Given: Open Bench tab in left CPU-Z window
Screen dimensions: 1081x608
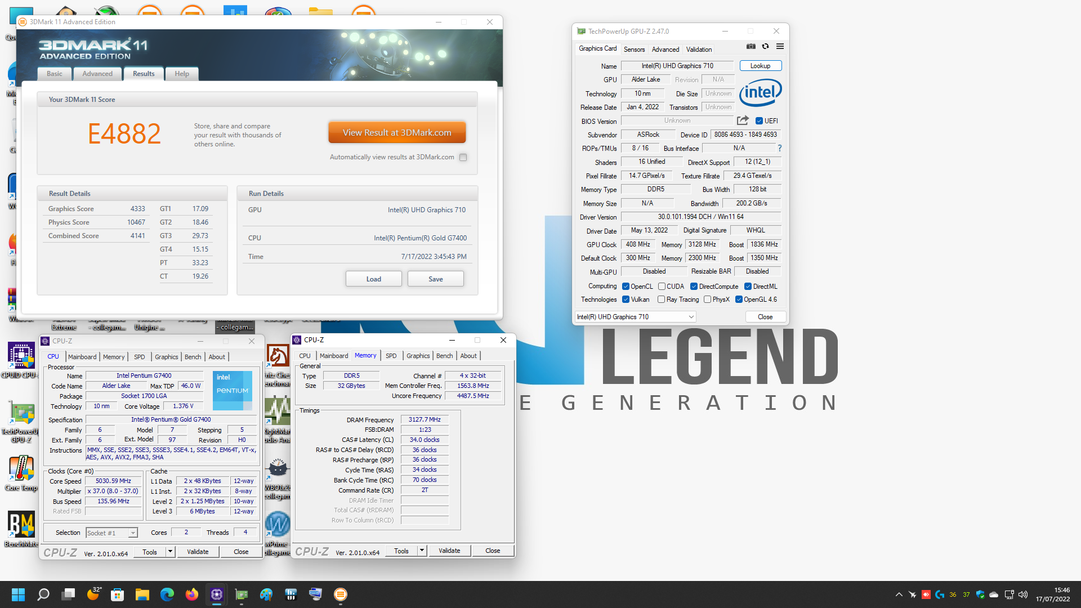Looking at the screenshot, I should coord(193,357).
